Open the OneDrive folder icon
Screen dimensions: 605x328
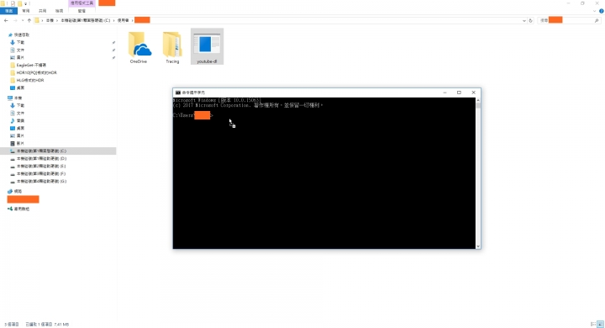139,47
